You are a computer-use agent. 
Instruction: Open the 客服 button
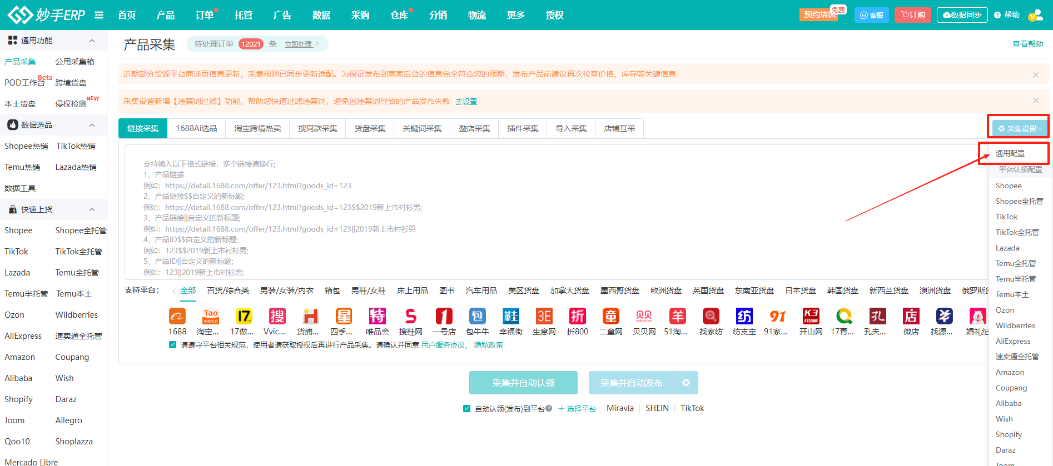(x=872, y=15)
